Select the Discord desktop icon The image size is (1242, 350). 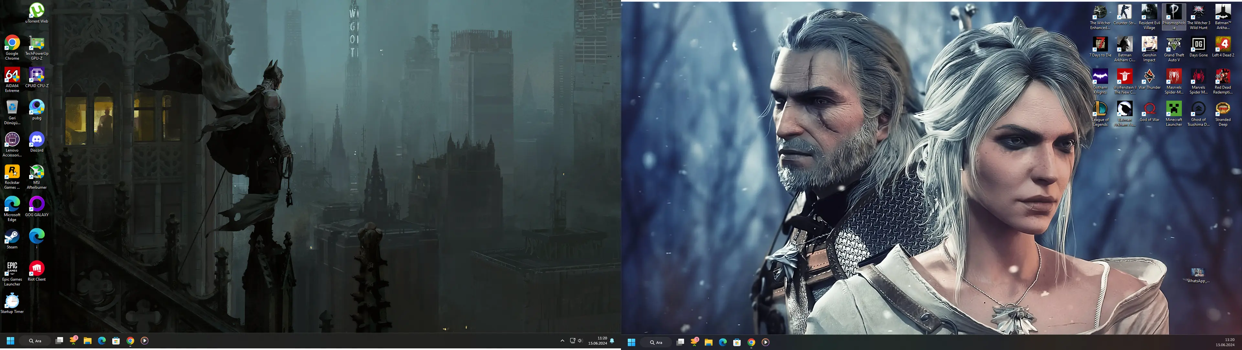(37, 142)
